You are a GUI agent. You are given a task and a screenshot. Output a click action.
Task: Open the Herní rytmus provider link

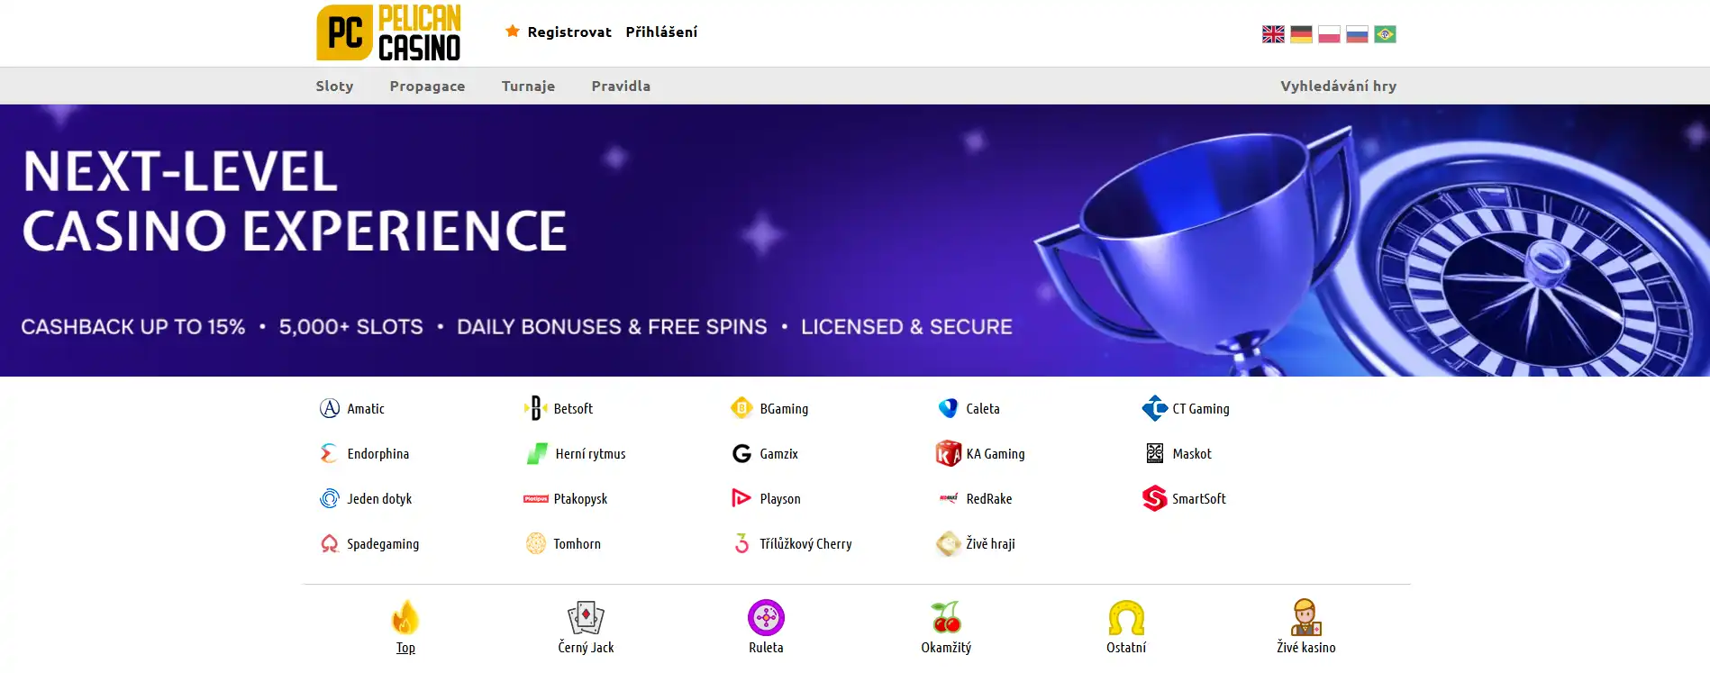coord(590,453)
